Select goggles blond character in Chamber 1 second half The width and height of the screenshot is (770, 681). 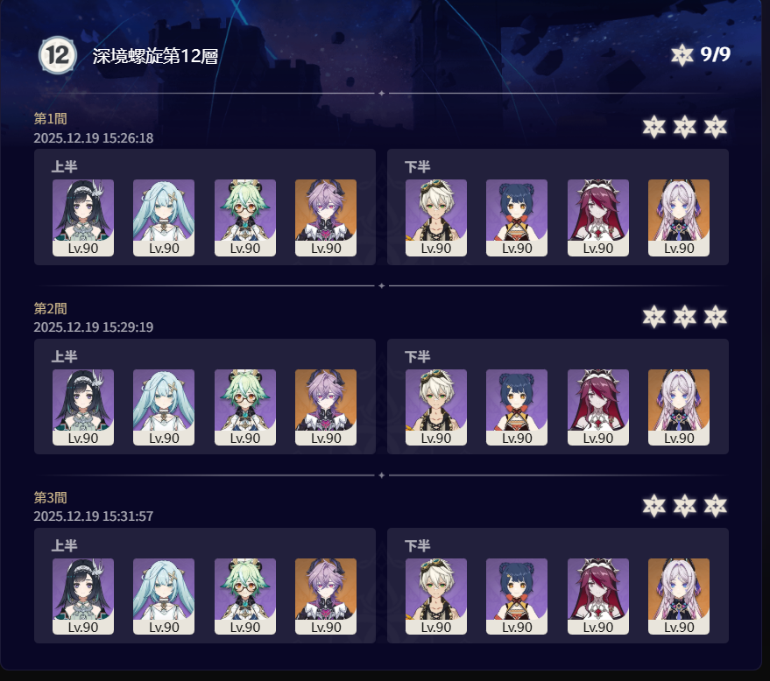436,217
